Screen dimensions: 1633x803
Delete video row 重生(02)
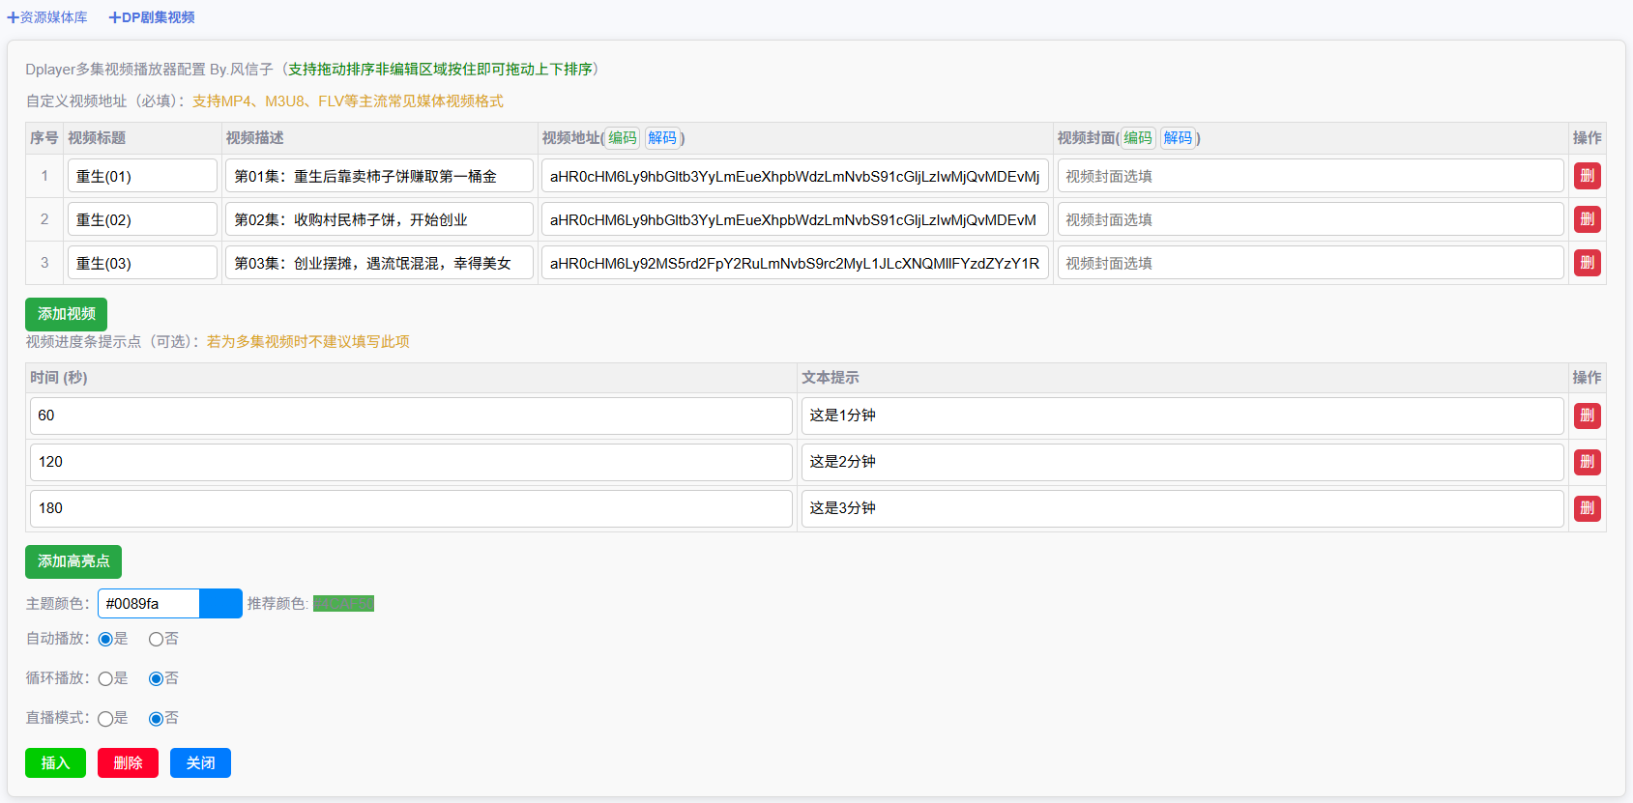coord(1587,219)
